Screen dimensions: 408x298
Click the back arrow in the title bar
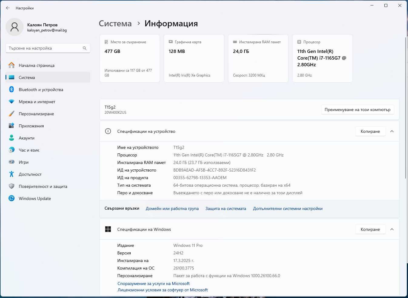[8, 8]
